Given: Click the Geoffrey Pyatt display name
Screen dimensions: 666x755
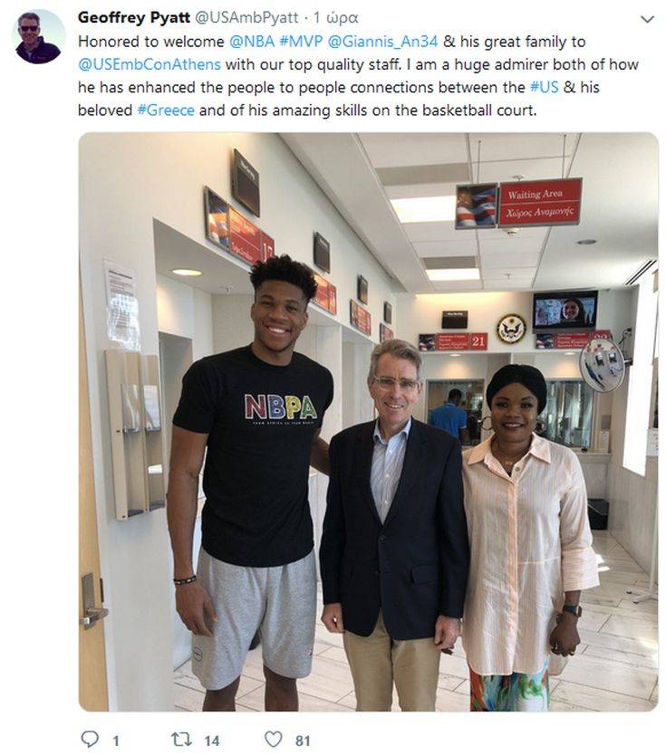Looking at the screenshot, I should (x=134, y=18).
